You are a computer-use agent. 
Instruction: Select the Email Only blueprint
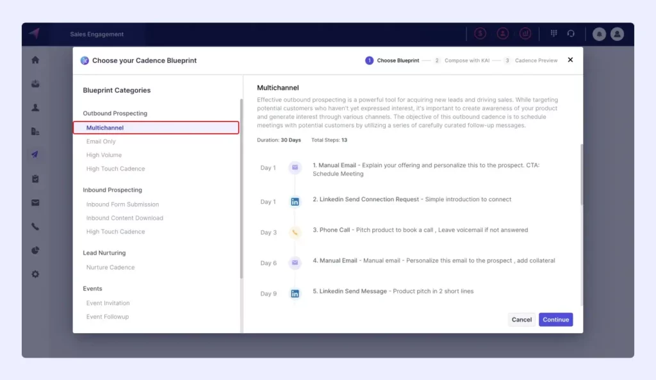101,142
